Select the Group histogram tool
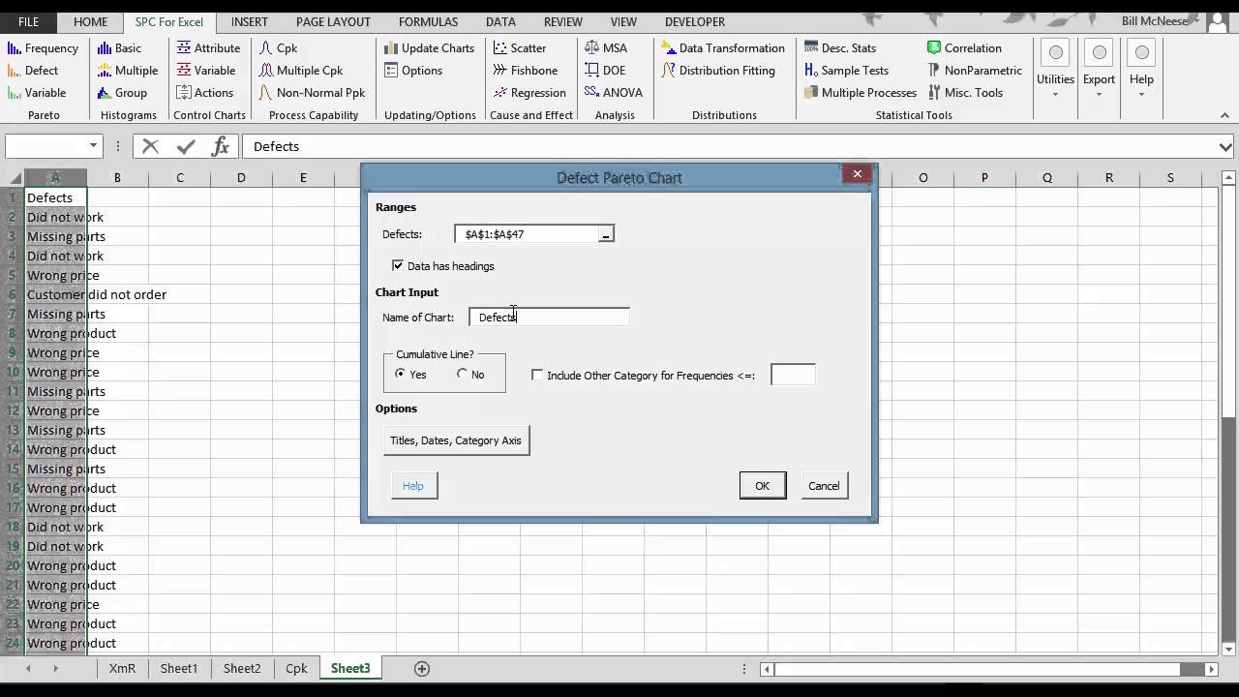This screenshot has height=697, width=1239. (x=122, y=92)
